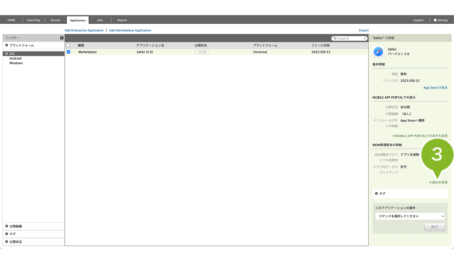The height and width of the screenshot is (255, 454).
Task: Click the green number 3 callout marker
Action: 437,155
